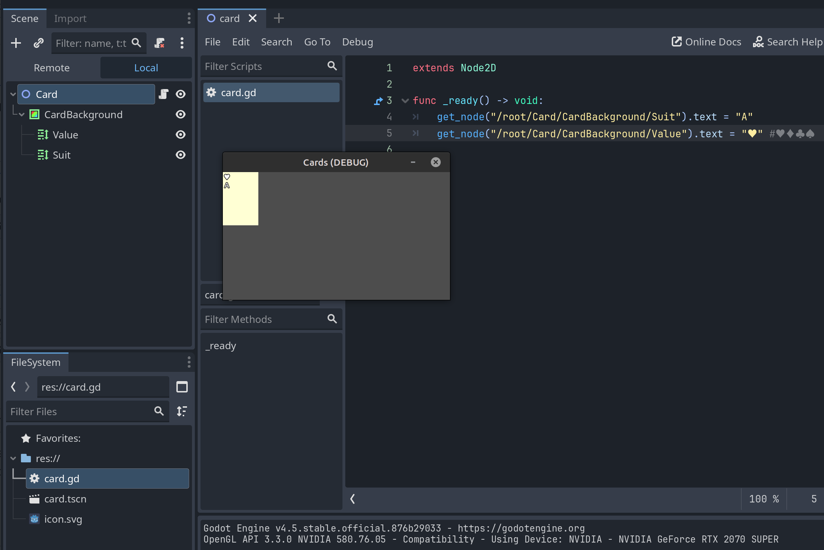Toggle visibility of the Suit node
The height and width of the screenshot is (550, 824).
pos(181,155)
